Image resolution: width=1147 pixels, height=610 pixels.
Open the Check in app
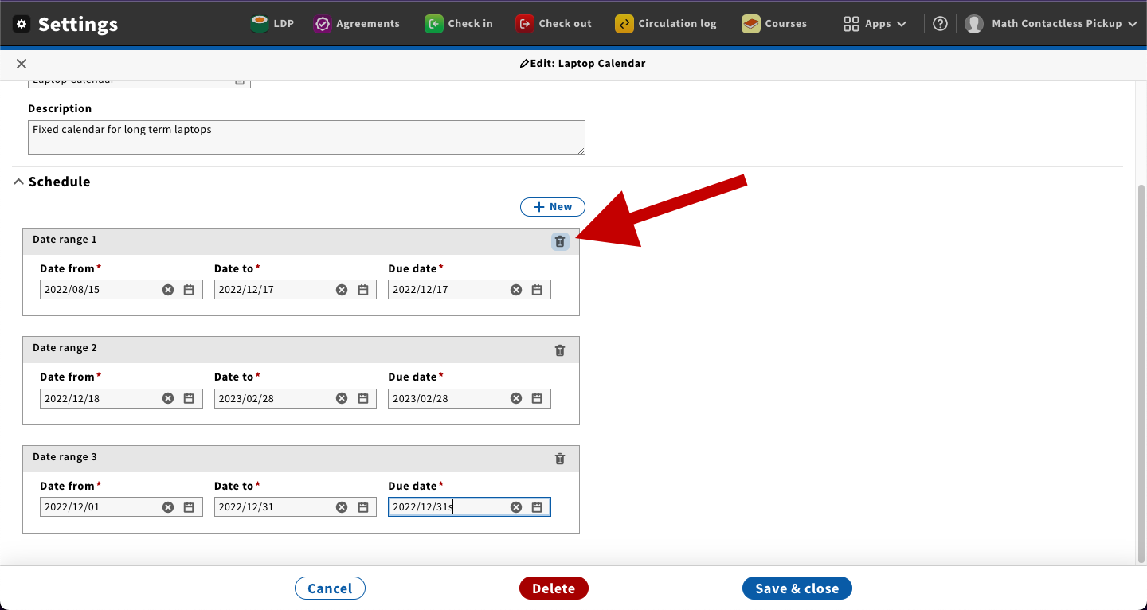(459, 24)
